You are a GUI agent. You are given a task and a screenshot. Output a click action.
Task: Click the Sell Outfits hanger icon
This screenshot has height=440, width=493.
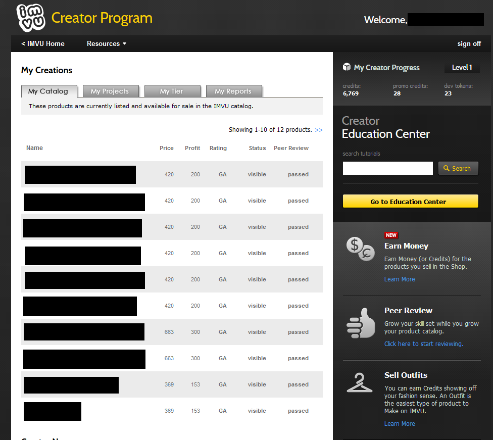359,382
